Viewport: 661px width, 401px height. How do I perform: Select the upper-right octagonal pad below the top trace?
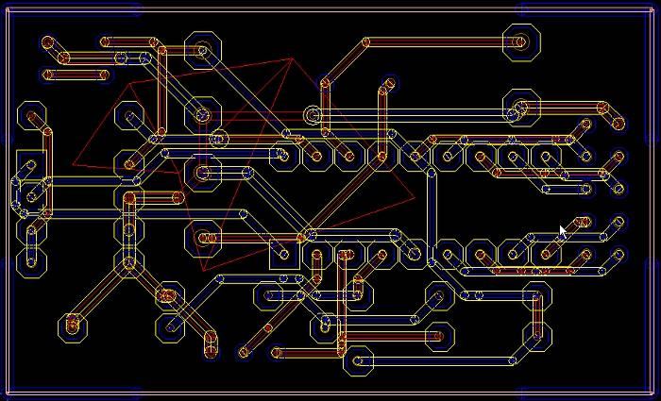[x=518, y=106]
